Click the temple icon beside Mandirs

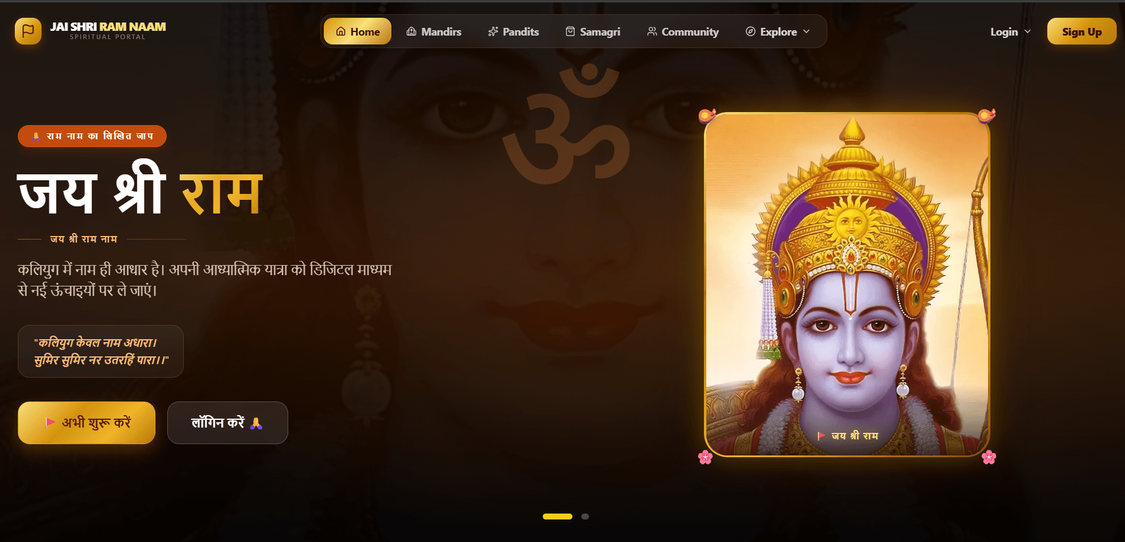(x=412, y=31)
